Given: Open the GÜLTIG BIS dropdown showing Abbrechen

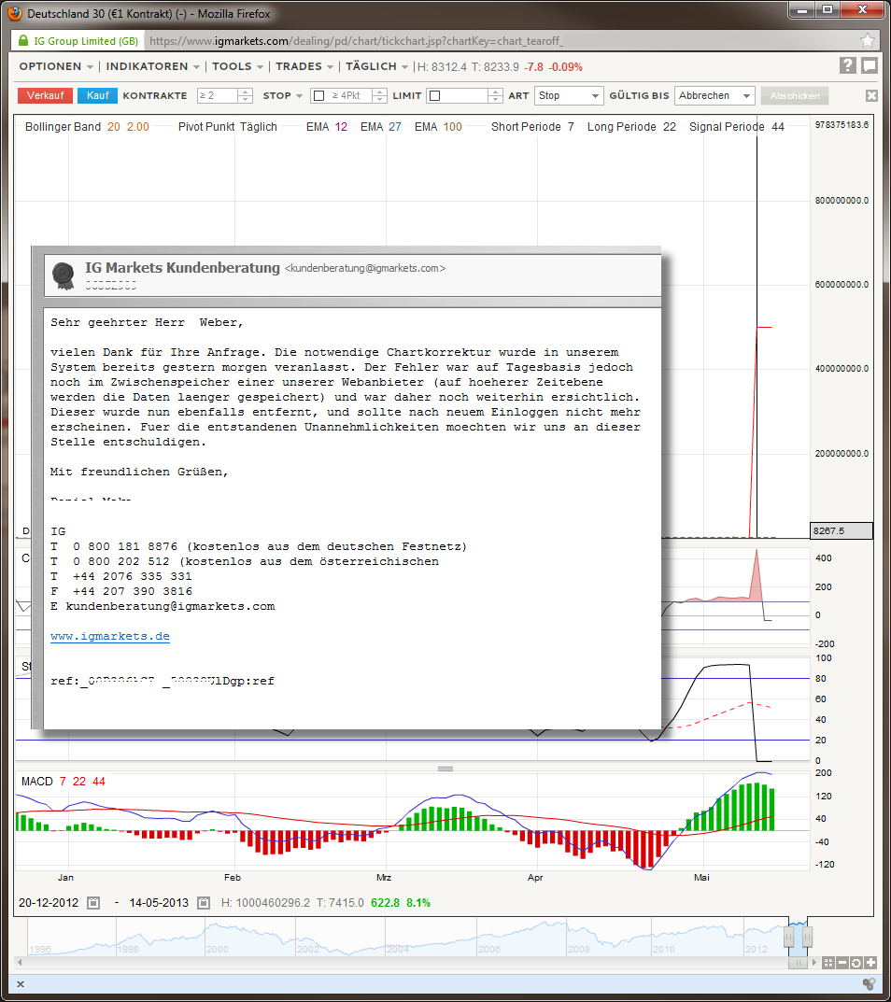Looking at the screenshot, I should (714, 96).
